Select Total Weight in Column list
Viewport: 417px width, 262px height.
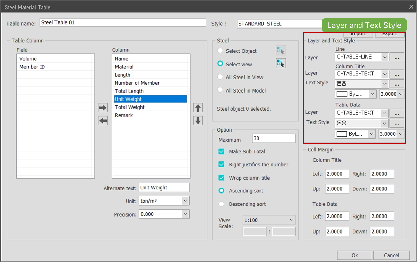(x=151, y=107)
